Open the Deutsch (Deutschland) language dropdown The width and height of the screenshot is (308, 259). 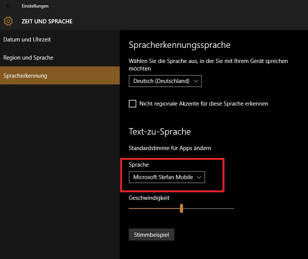[x=165, y=81]
